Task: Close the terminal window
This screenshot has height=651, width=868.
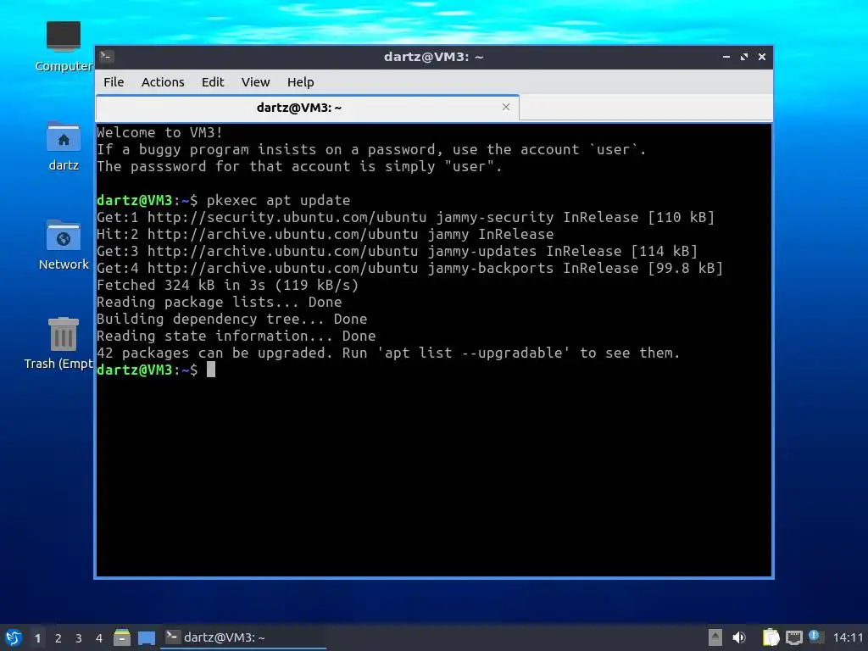Action: point(762,57)
